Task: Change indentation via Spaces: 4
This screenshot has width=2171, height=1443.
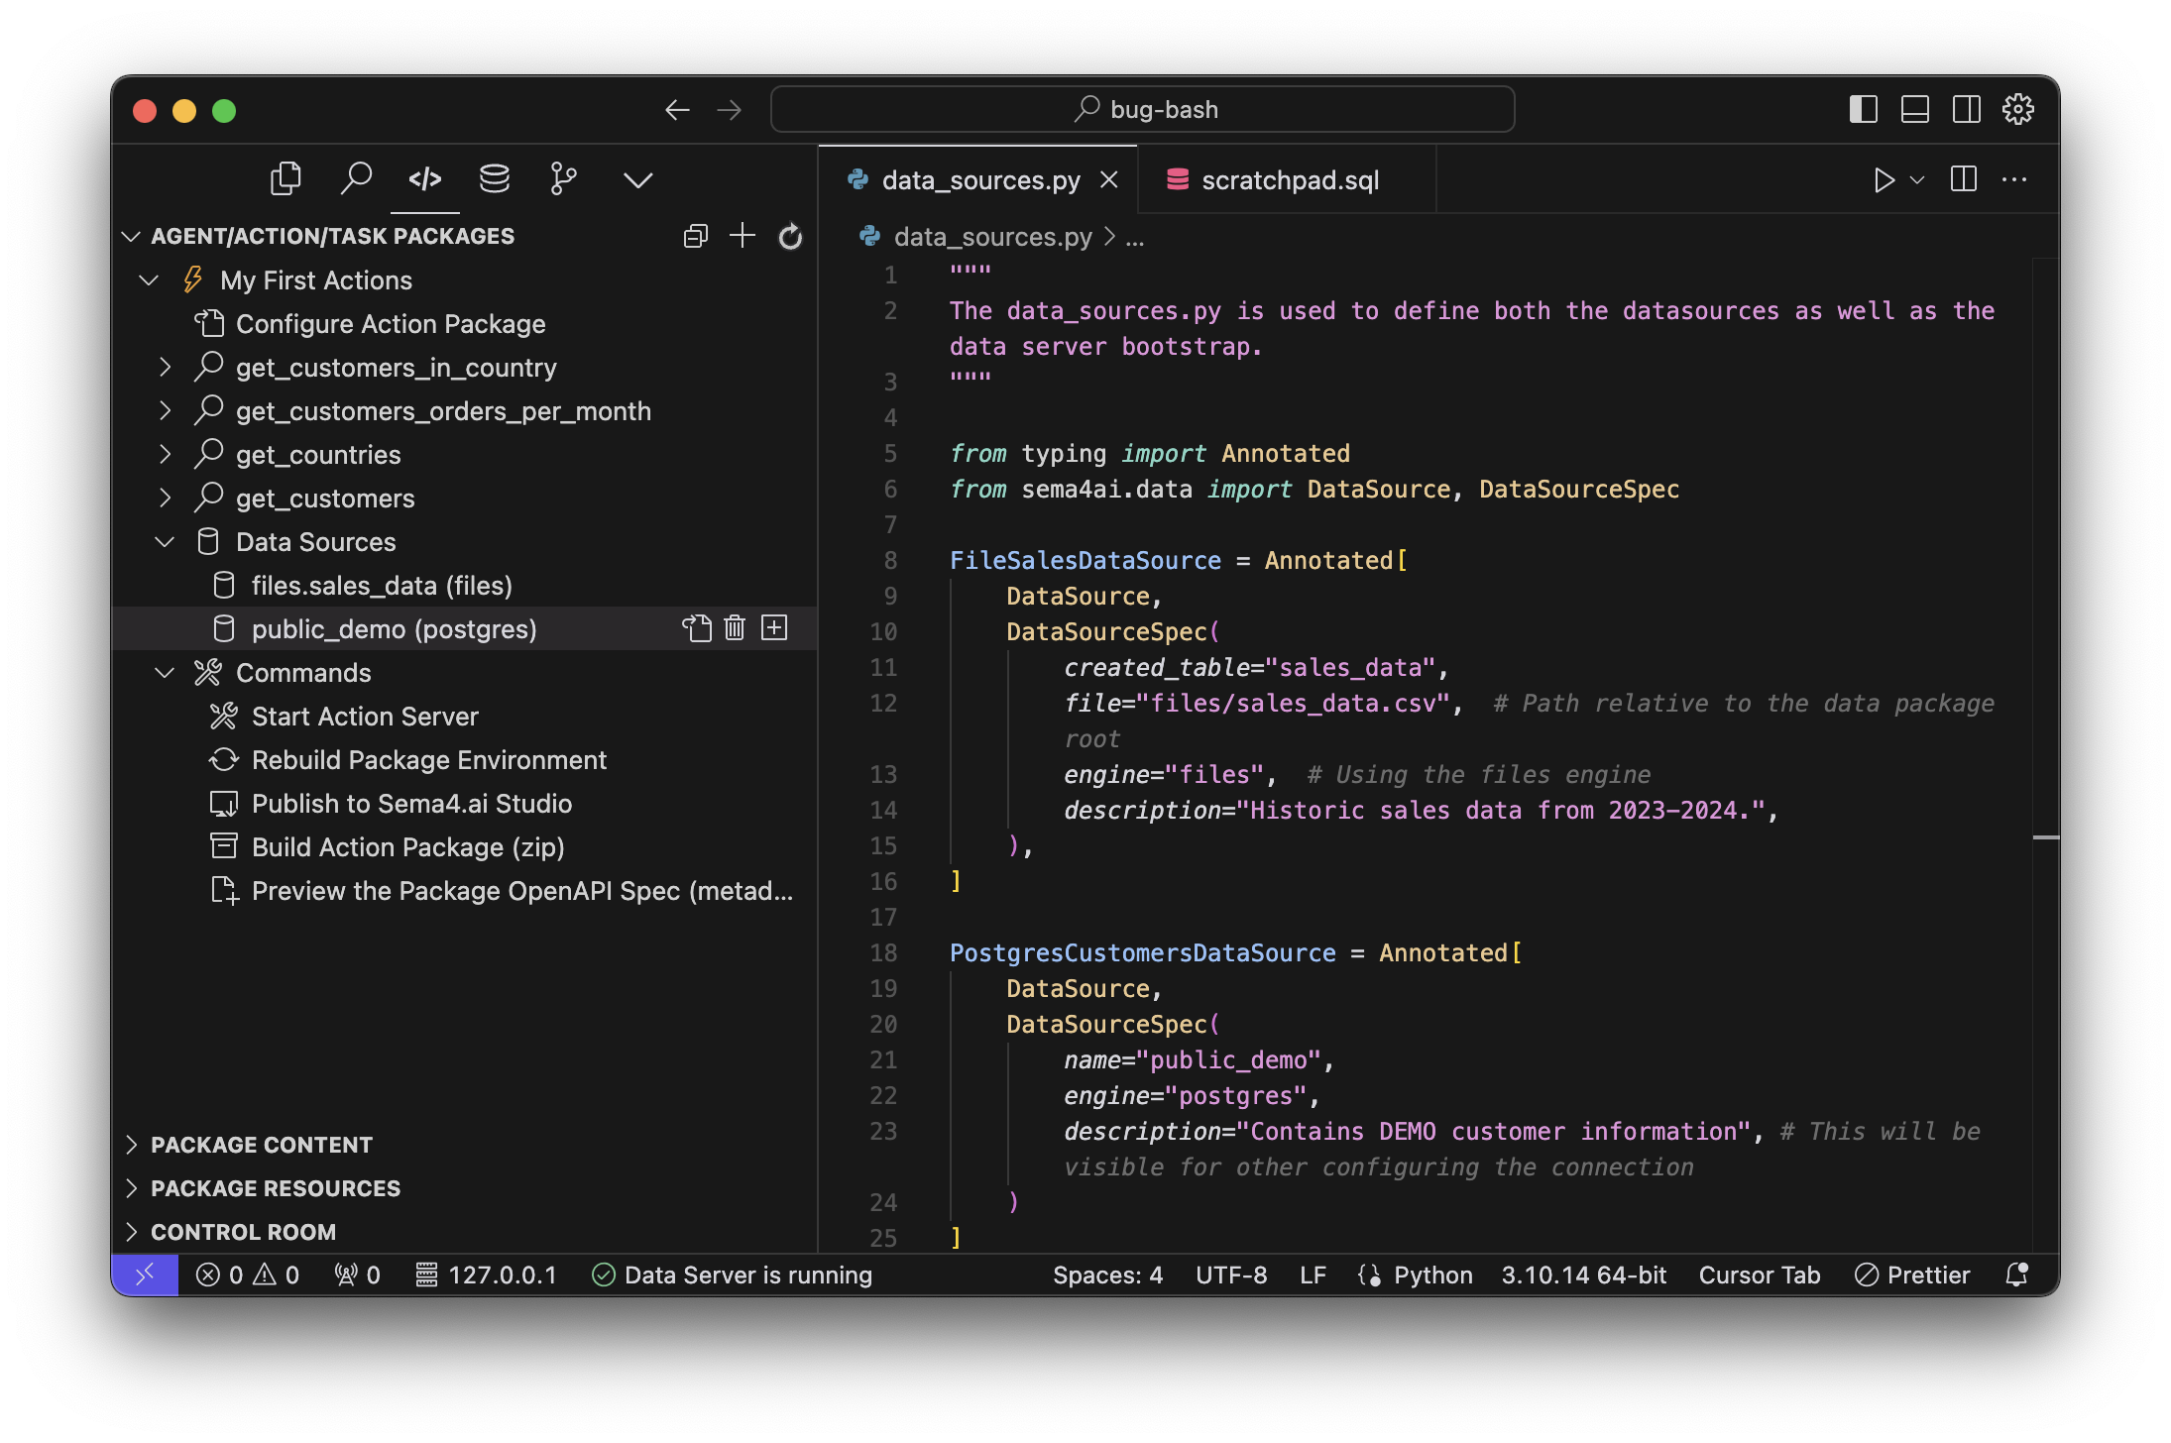Action: tap(1107, 1275)
